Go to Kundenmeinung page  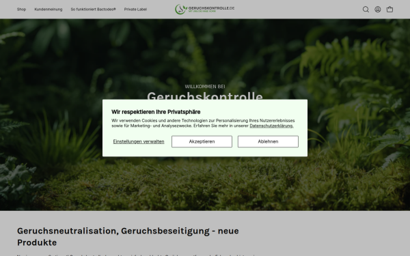pos(49,9)
